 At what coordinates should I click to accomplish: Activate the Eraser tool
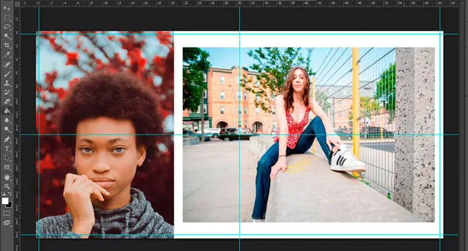click(7, 101)
